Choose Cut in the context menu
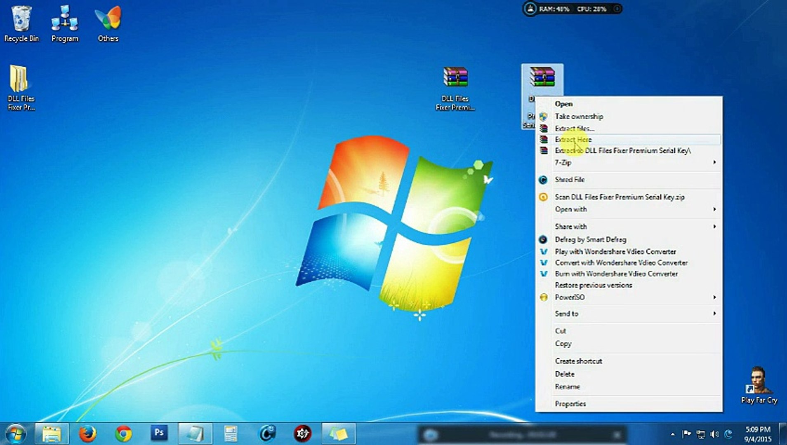This screenshot has height=445, width=787. 629,331
